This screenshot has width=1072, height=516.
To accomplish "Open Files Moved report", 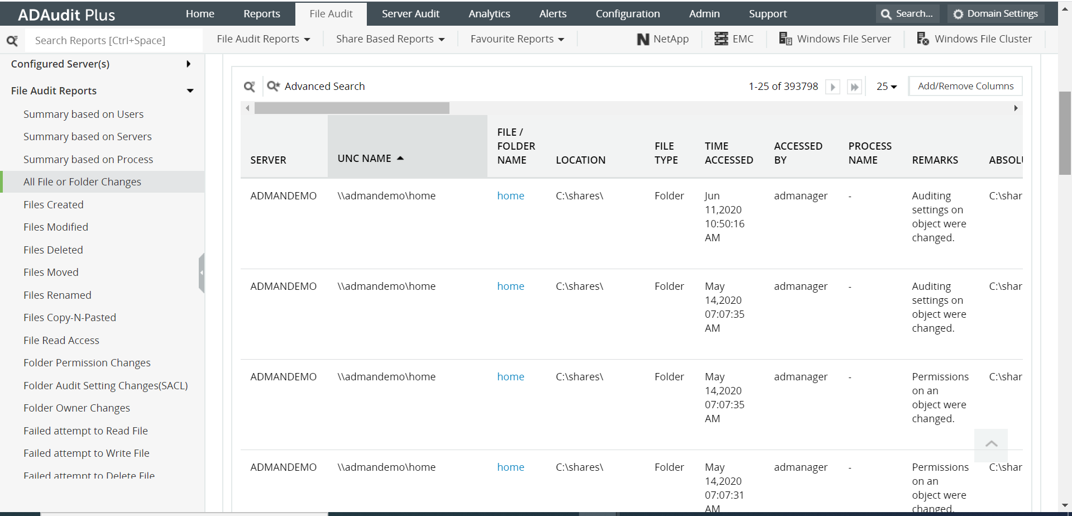I will click(51, 273).
